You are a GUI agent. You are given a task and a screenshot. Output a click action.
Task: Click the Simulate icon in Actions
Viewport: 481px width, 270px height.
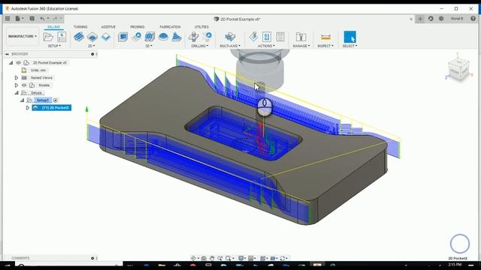(x=253, y=37)
